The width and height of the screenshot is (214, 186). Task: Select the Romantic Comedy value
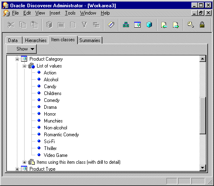click(x=61, y=135)
